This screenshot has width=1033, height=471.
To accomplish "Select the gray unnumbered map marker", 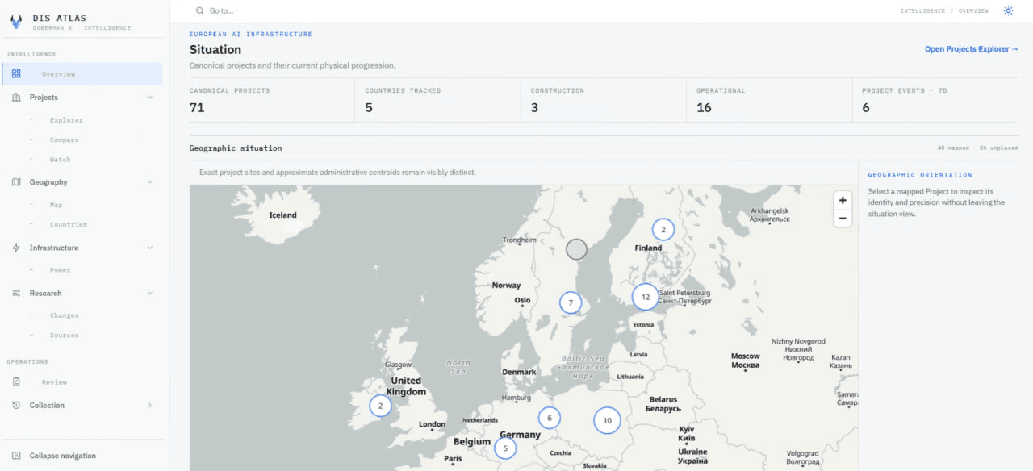I will pos(576,249).
